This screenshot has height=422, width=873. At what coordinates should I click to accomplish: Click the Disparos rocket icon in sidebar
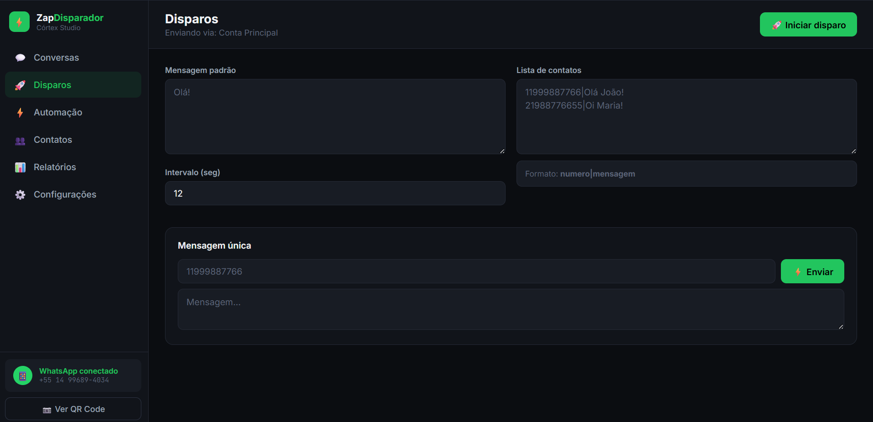[20, 85]
